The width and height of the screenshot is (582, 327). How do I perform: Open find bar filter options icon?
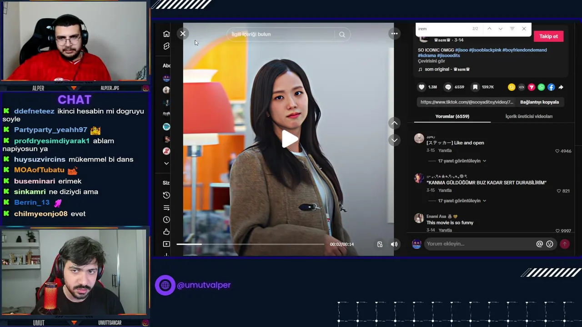click(512, 29)
